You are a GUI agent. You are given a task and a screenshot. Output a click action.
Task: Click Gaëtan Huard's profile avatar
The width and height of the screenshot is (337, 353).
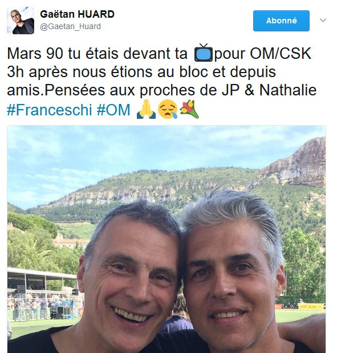point(21,21)
